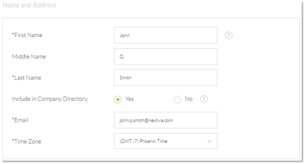Click the *Email label
Viewport: 305px width, 164px height.
20,120
